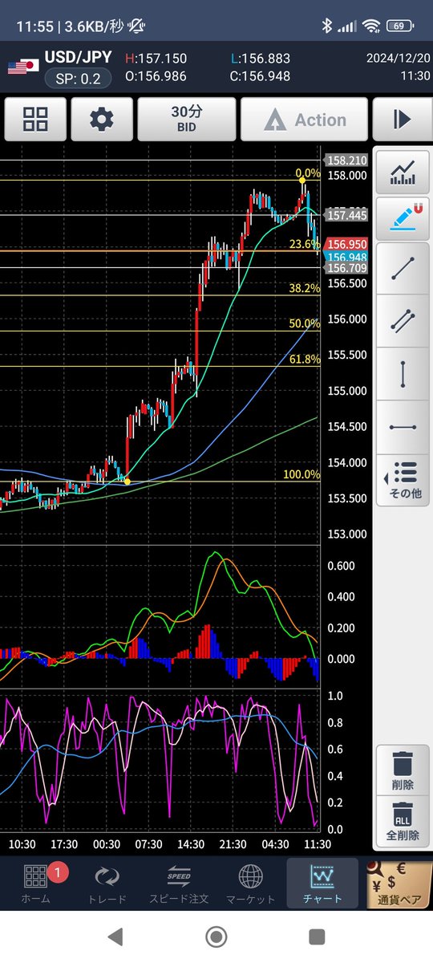The height and width of the screenshot is (963, 433).
Task: Tap Android recent apps square
Action: click(317, 936)
